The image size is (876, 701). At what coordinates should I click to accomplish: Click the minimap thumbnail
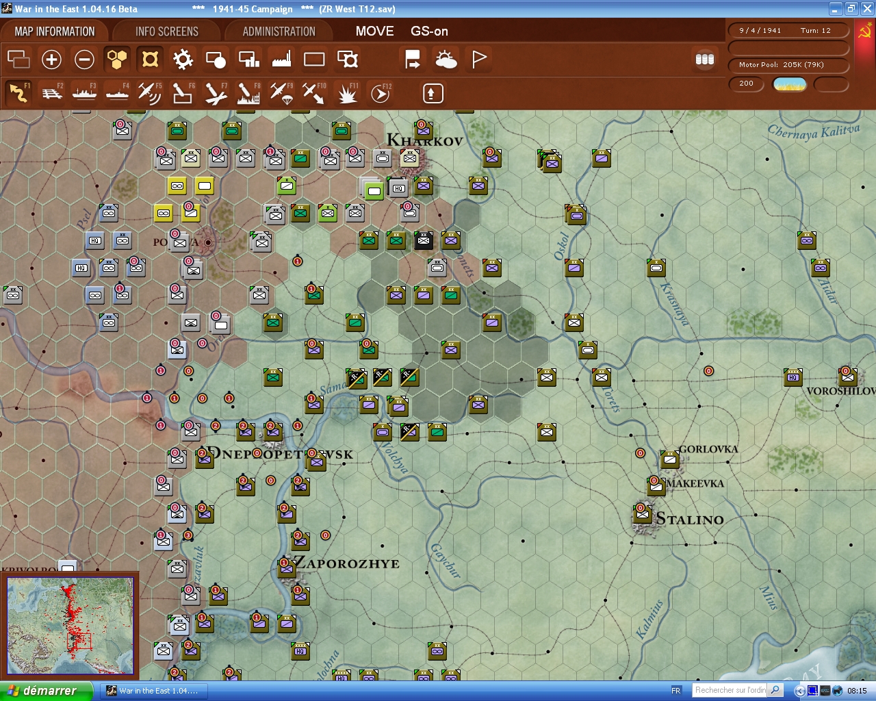pyautogui.click(x=70, y=626)
